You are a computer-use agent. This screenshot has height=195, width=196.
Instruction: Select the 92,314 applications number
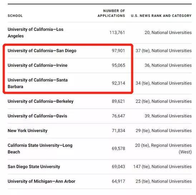tap(118, 83)
